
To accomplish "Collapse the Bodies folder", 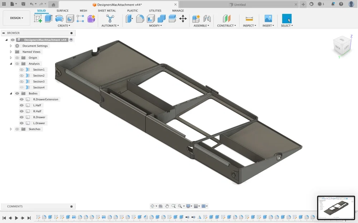I will (11, 93).
